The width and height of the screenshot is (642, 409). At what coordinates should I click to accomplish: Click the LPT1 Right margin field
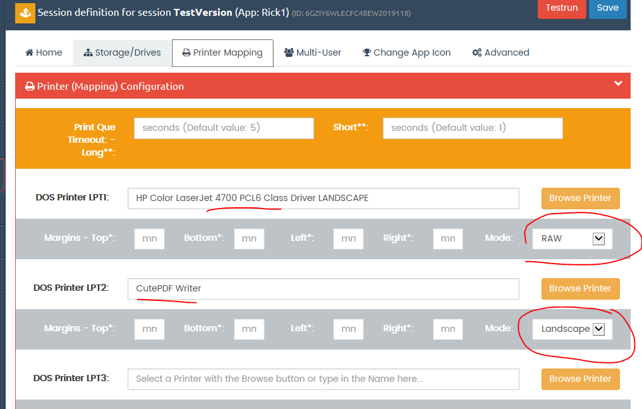pos(448,239)
